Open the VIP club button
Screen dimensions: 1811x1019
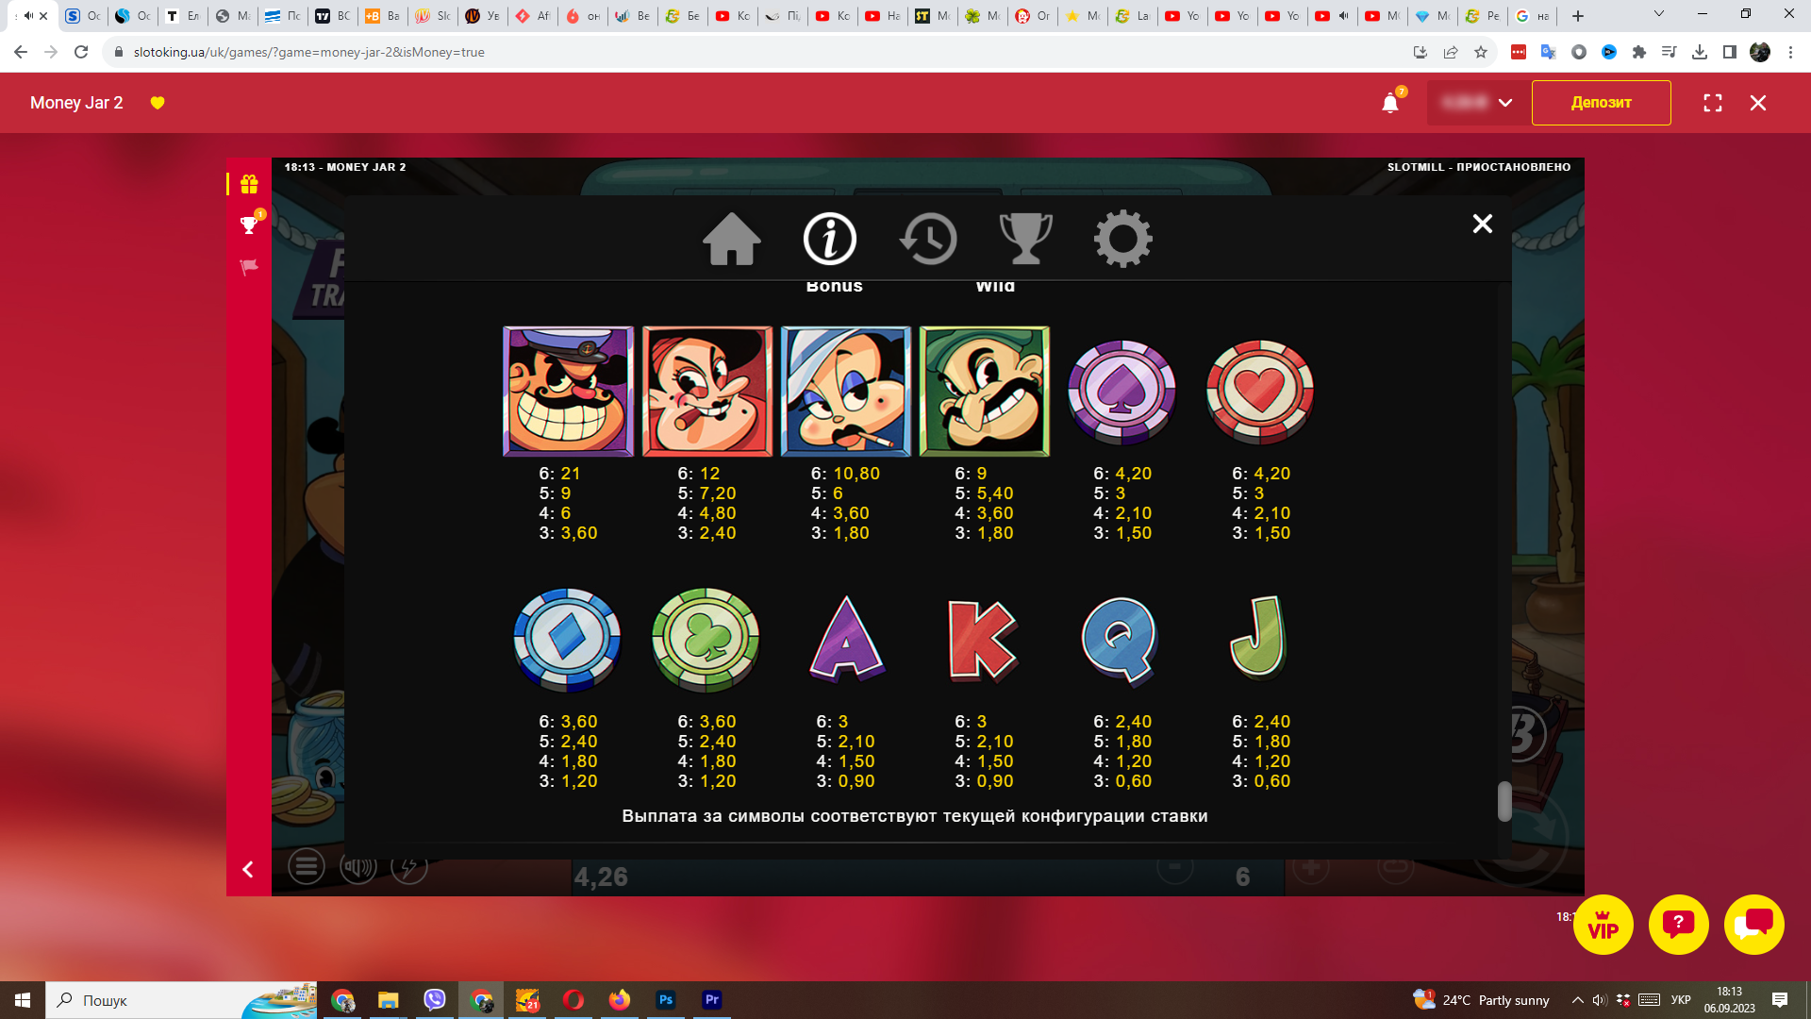tap(1603, 925)
